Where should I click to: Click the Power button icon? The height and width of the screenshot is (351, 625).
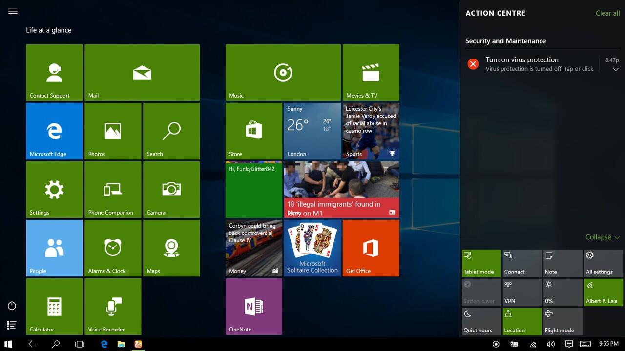click(x=12, y=306)
